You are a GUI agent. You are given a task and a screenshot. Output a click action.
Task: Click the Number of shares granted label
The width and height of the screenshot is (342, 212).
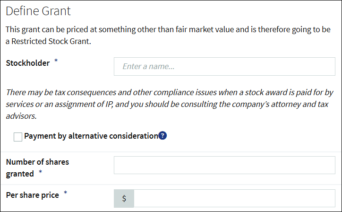point(37,168)
